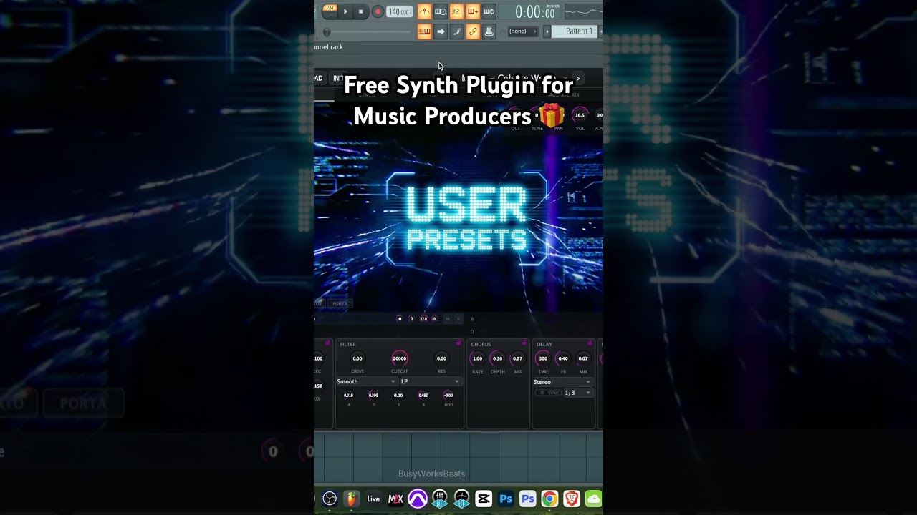Toggle the auto-scroll arrow icon

point(441,31)
